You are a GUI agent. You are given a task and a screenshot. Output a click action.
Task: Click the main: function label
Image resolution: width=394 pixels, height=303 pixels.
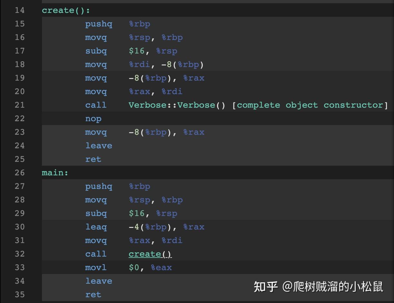(54, 172)
